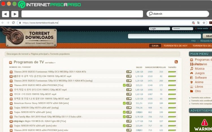Click the TAMAÑO column header
This screenshot has width=212, height=132.
[x=172, y=67]
